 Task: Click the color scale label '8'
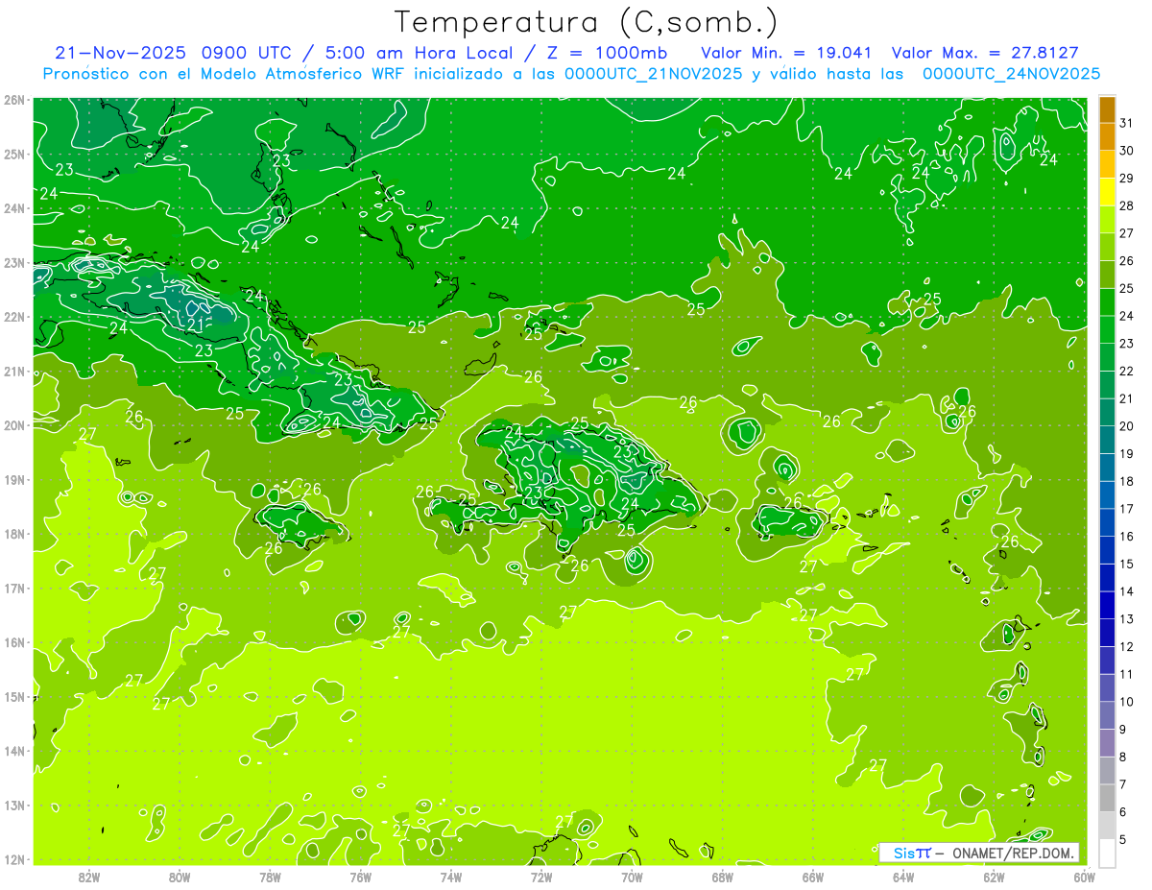coord(1124,758)
